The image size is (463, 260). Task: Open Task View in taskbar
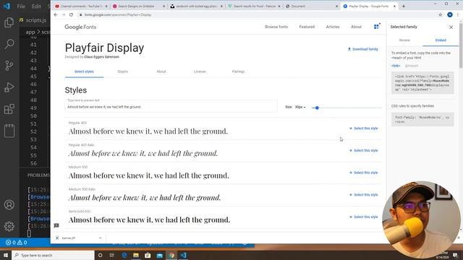click(112, 255)
